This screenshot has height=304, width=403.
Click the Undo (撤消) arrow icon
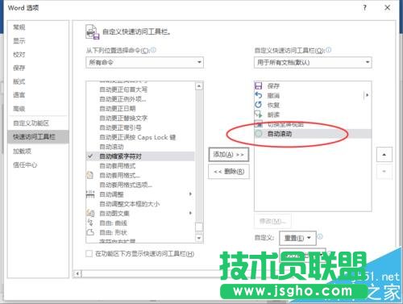tap(258, 95)
